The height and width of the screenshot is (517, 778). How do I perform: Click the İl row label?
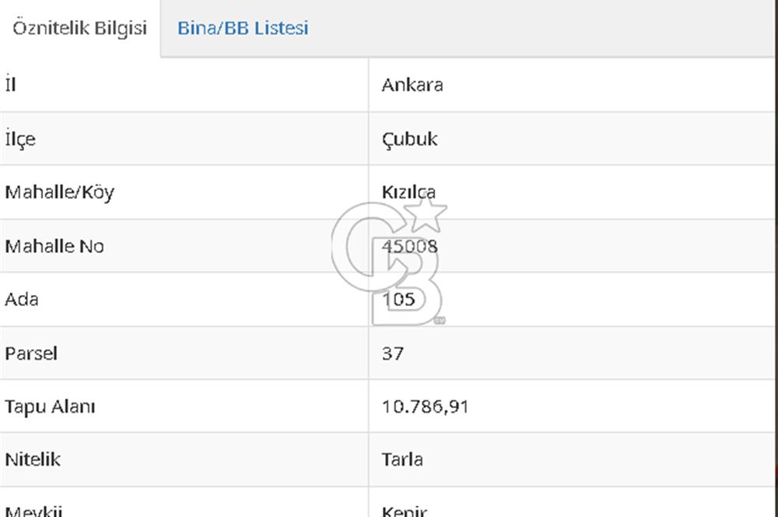(11, 84)
